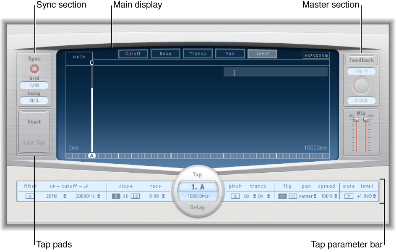Open the Grid value selector showing 1/16
Screen dimensions: 396x252
34,85
